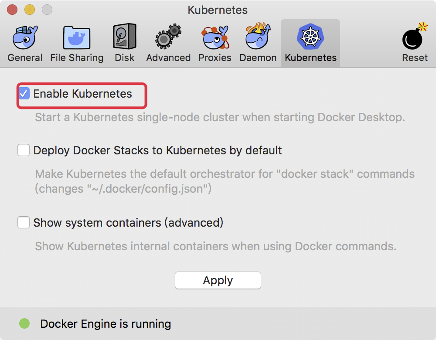Click the Apply button
436x340 pixels.
(218, 280)
